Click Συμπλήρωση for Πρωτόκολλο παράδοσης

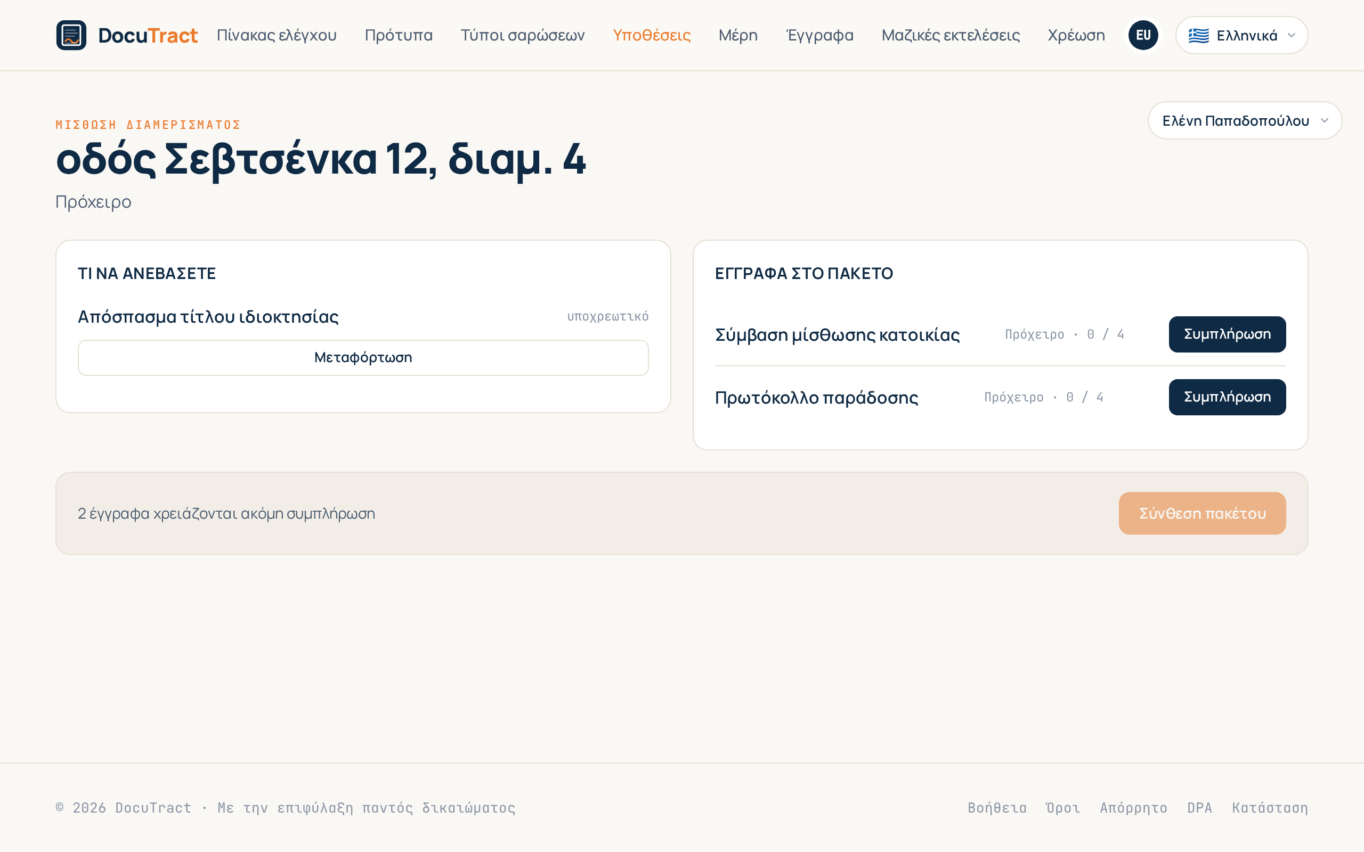pyautogui.click(x=1227, y=397)
